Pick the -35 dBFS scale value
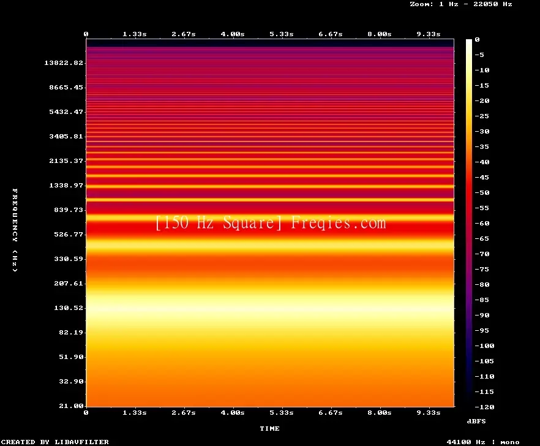Viewport: 540px width, 446px height. (482, 146)
